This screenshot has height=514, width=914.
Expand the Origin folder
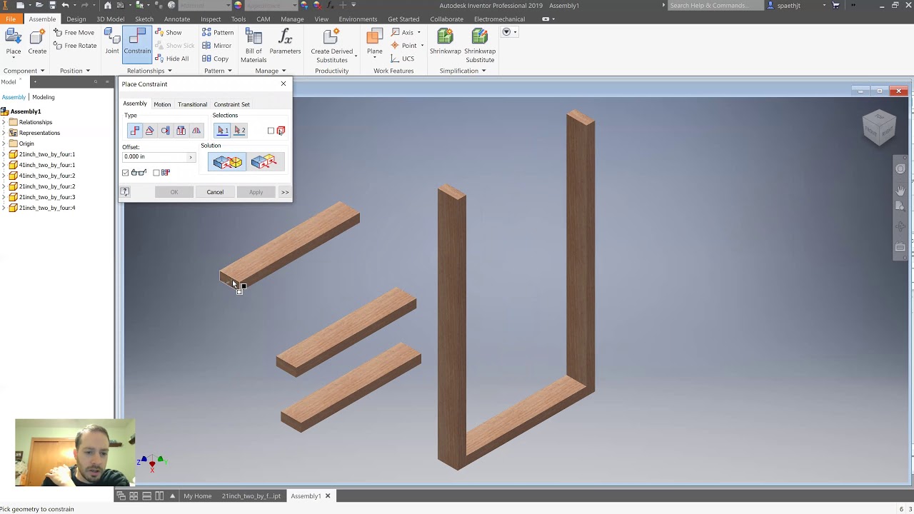coord(4,143)
